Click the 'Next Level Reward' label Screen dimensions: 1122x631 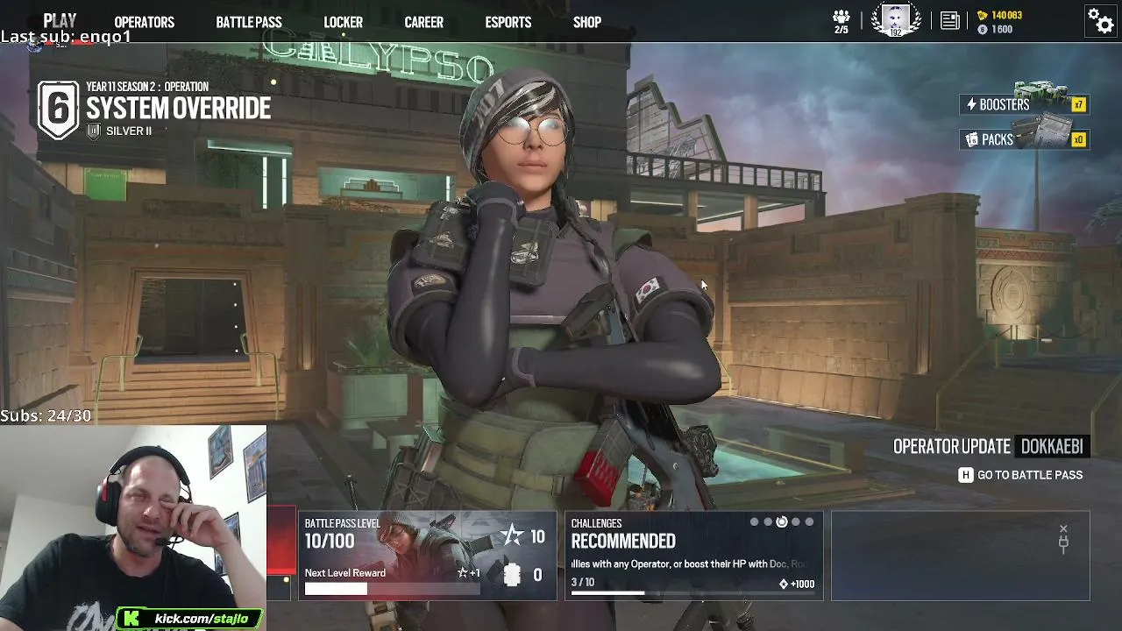pos(345,573)
